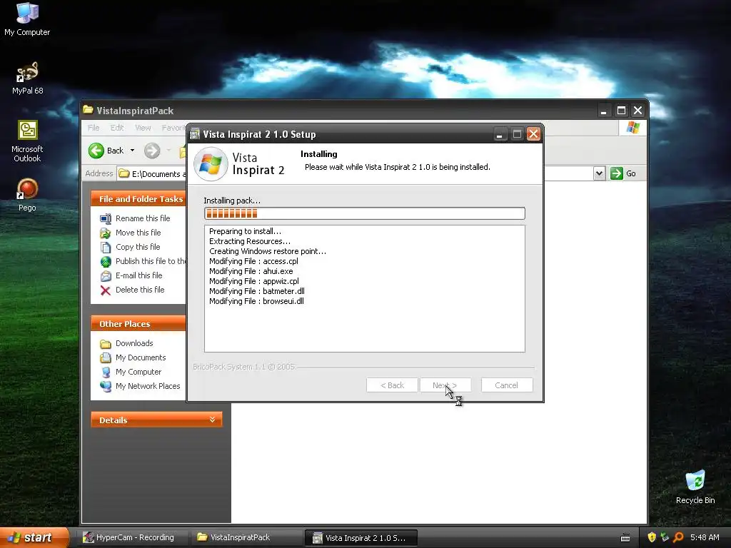Click the Publish this file globe icon
Image resolution: width=731 pixels, height=548 pixels.
pos(106,261)
